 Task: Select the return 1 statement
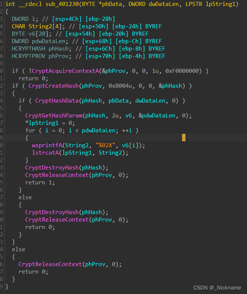[x=40, y=182]
